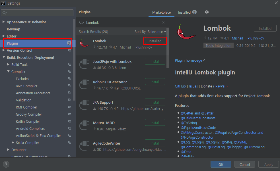Click the Apply button
The width and height of the screenshot is (280, 171).
[x=268, y=164]
